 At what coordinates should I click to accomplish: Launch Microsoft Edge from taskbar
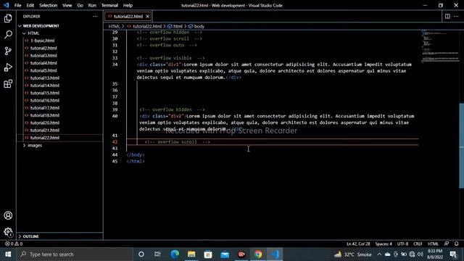175,254
